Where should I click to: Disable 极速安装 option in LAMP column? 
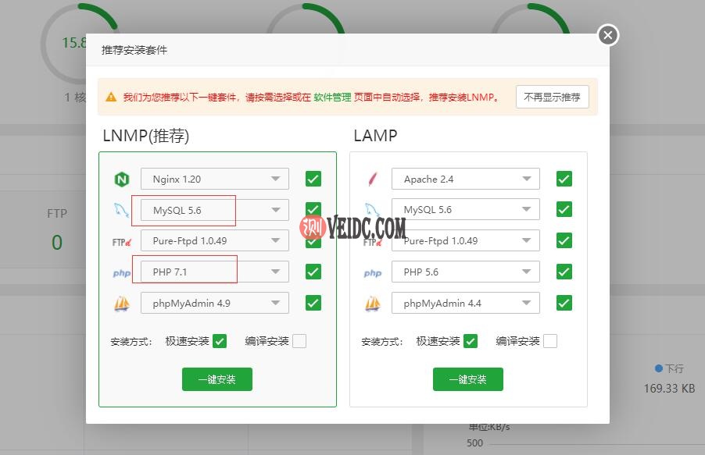[470, 341]
